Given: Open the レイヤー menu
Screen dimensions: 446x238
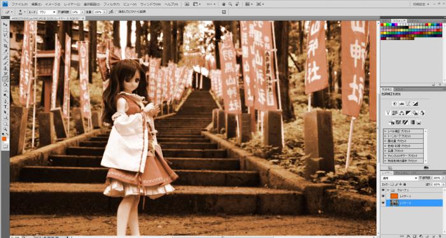Looking at the screenshot, I should tap(71, 4).
